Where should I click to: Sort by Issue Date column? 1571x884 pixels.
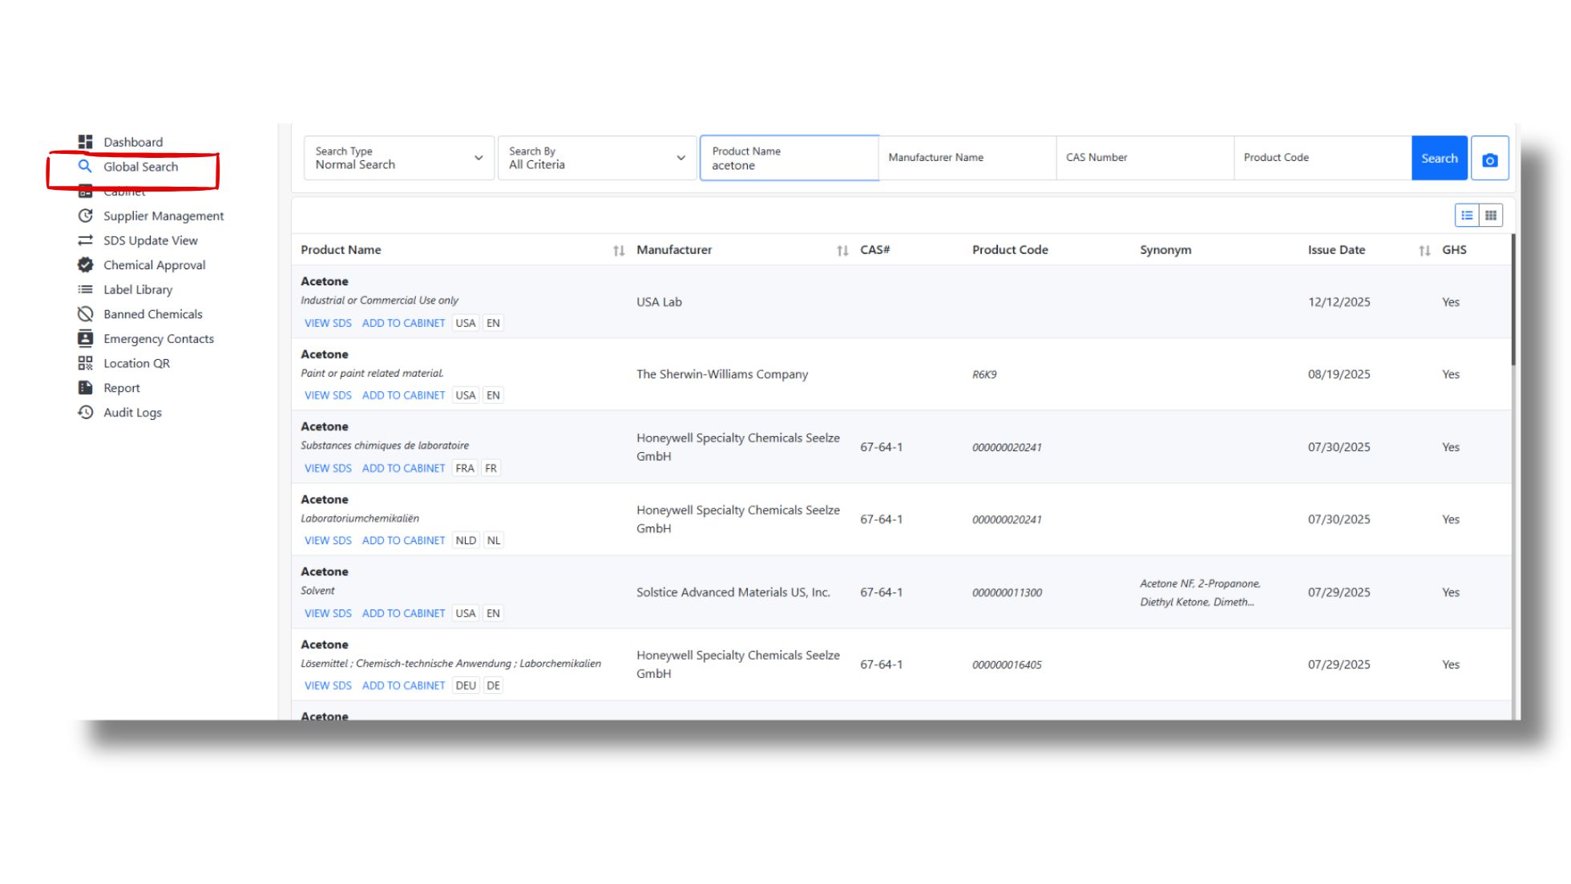1424,250
